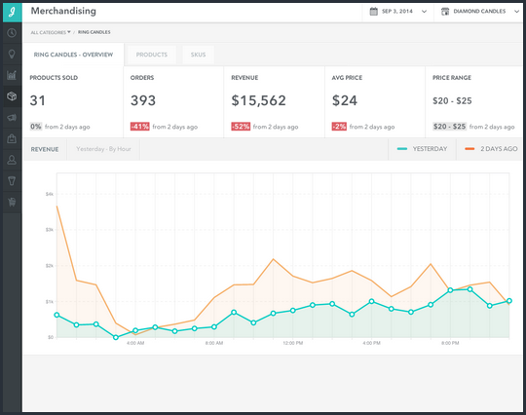Open the Yesterday - By Hour selector
Viewport: 526px width, 415px height.
click(x=103, y=149)
